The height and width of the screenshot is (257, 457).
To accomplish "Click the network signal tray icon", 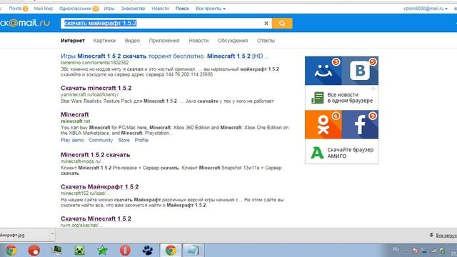I will click(433, 251).
